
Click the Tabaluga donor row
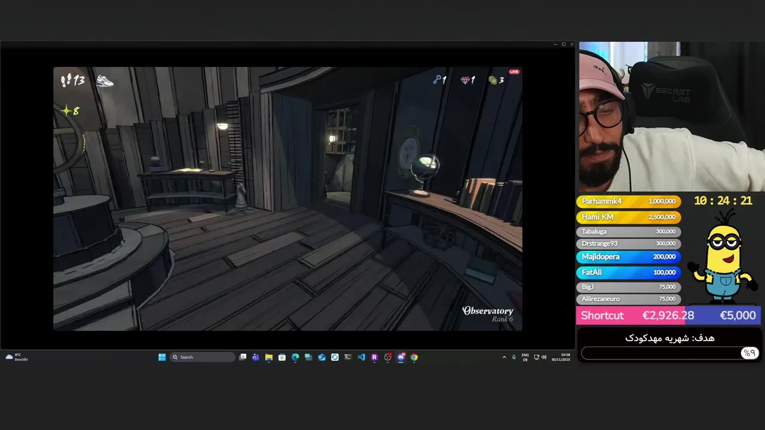click(x=628, y=231)
